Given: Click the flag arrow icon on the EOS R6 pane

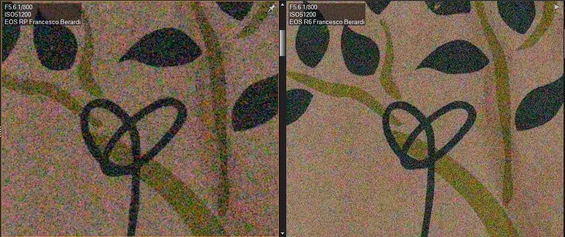Looking at the screenshot, I should [557, 7].
